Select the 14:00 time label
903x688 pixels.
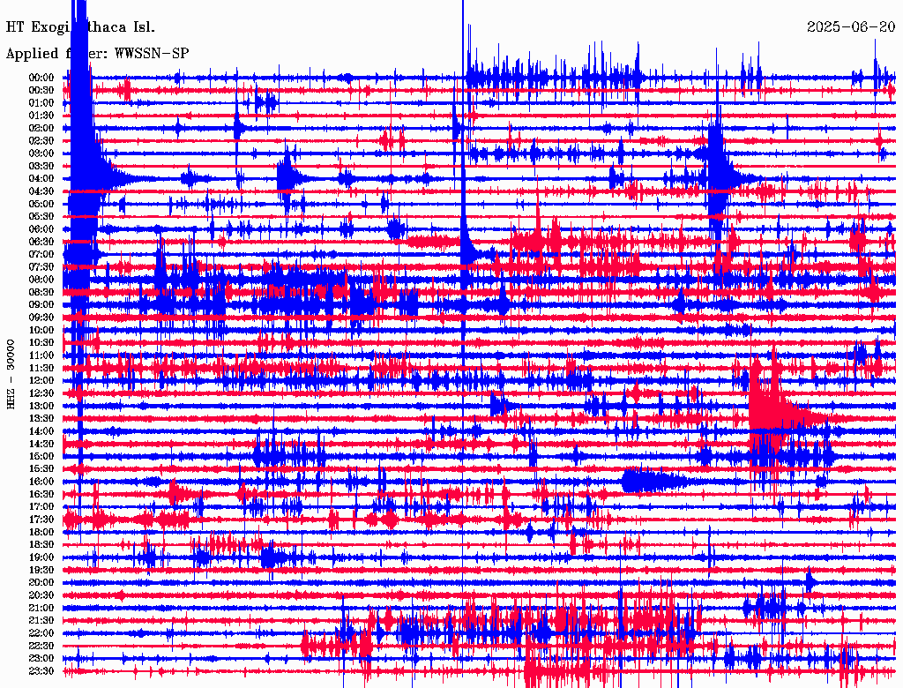click(x=41, y=431)
